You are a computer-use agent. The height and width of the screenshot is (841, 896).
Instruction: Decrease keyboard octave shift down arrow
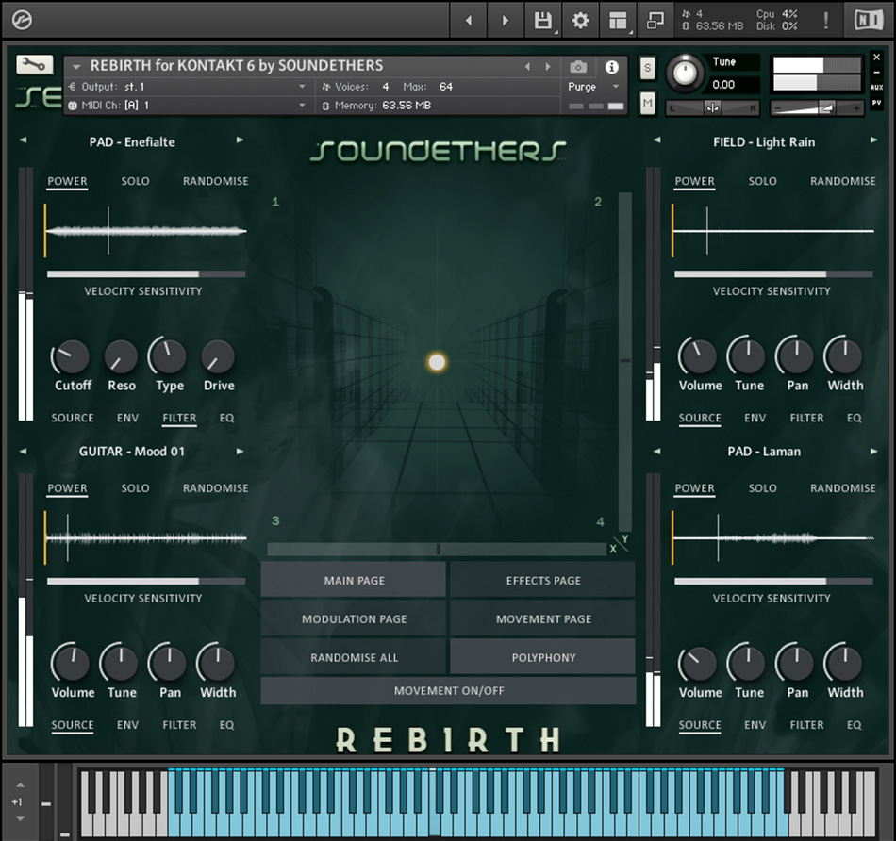pyautogui.click(x=20, y=818)
